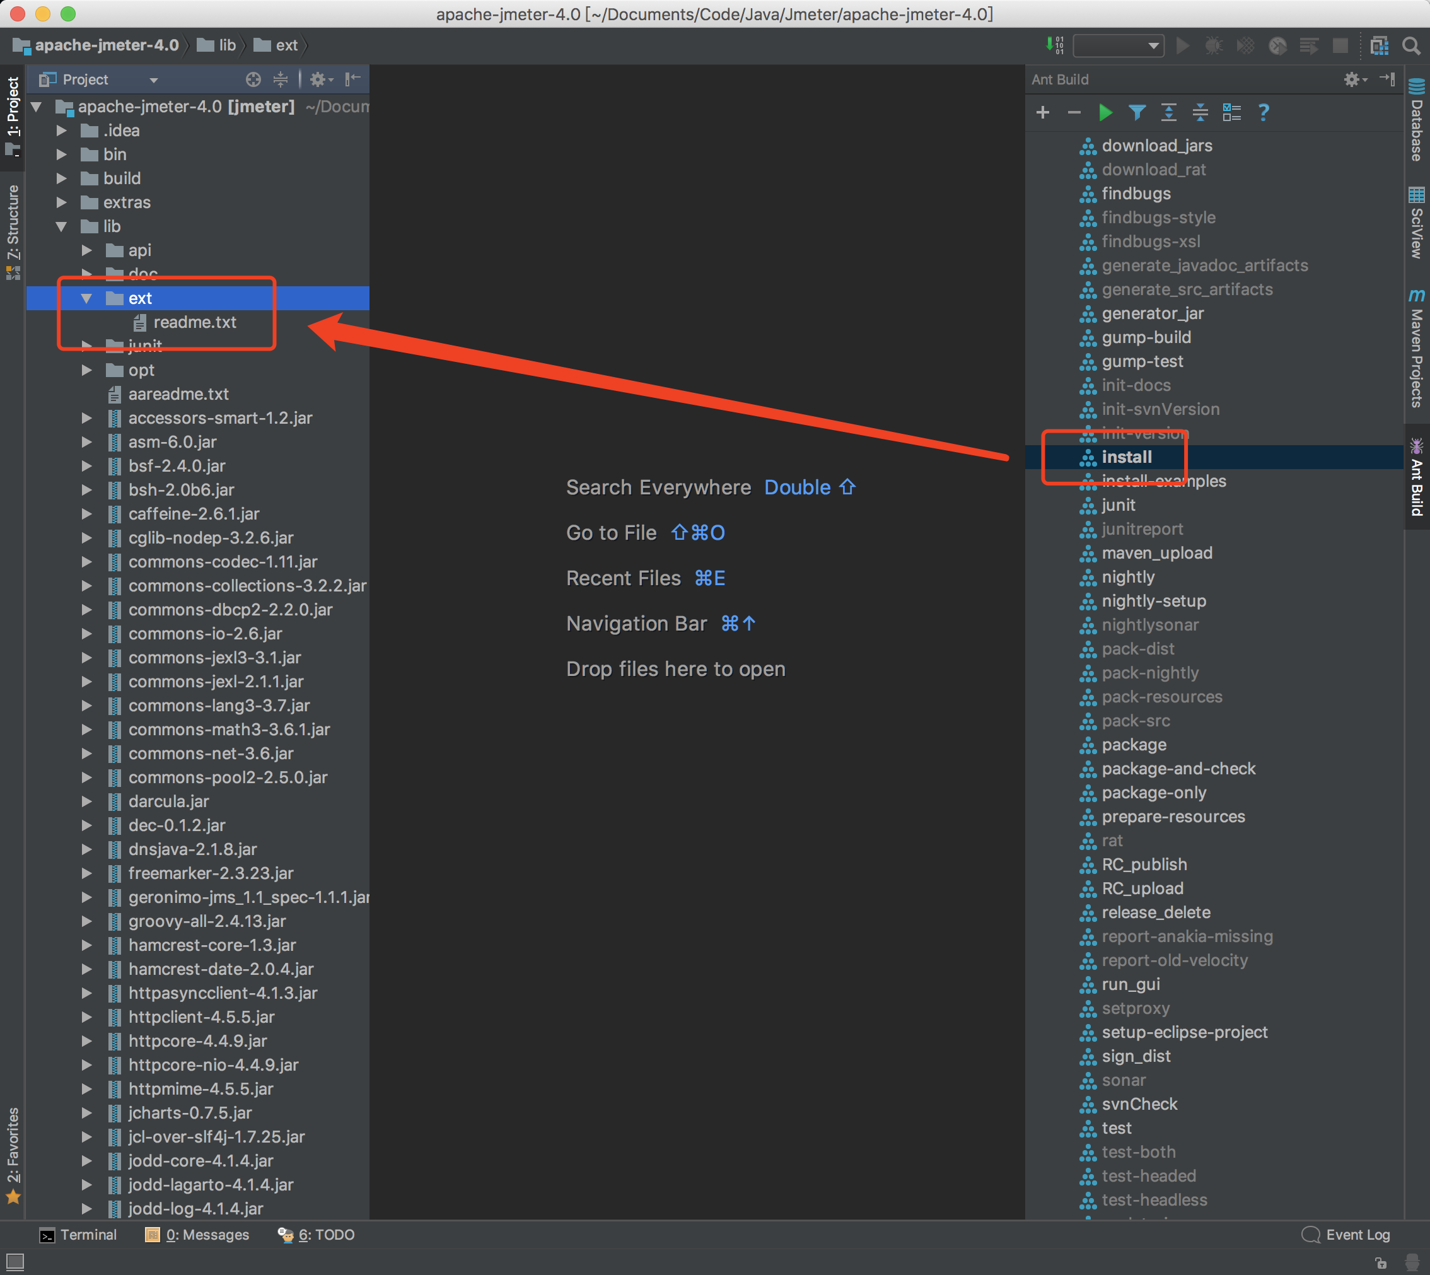Run the selected Ant target

pos(1106,112)
